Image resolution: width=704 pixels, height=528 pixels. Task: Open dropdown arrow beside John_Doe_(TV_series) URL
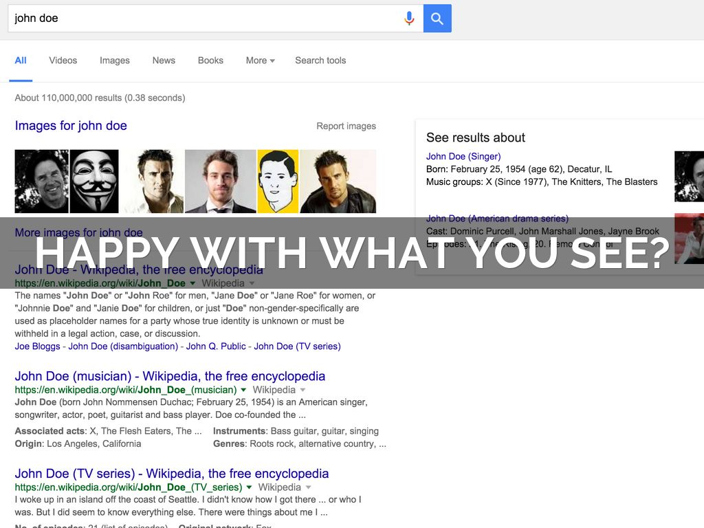pos(249,487)
